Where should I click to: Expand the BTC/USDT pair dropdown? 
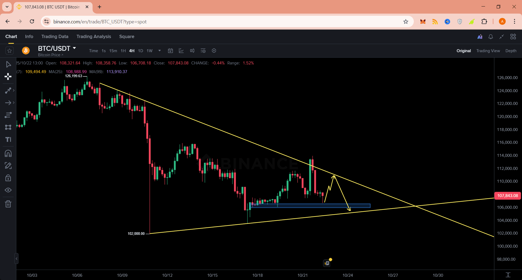[74, 48]
